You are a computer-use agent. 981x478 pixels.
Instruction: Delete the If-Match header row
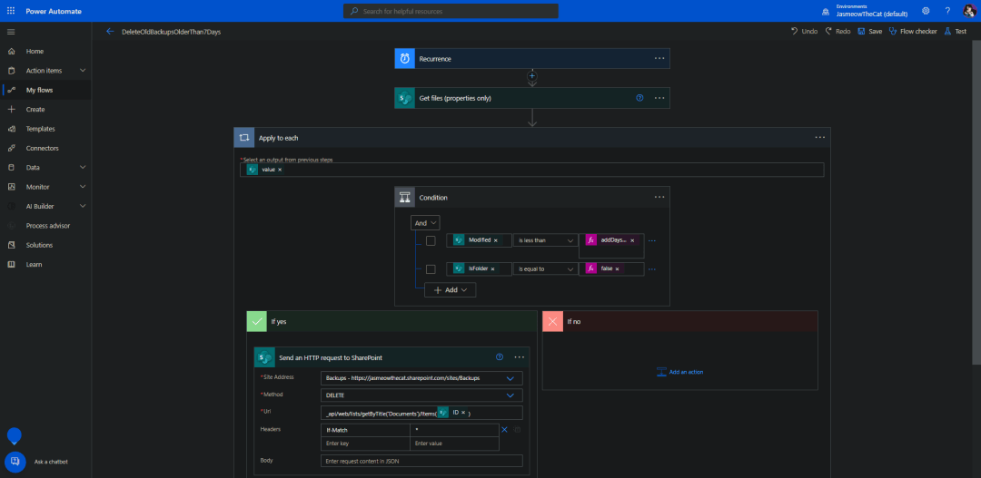(x=504, y=429)
